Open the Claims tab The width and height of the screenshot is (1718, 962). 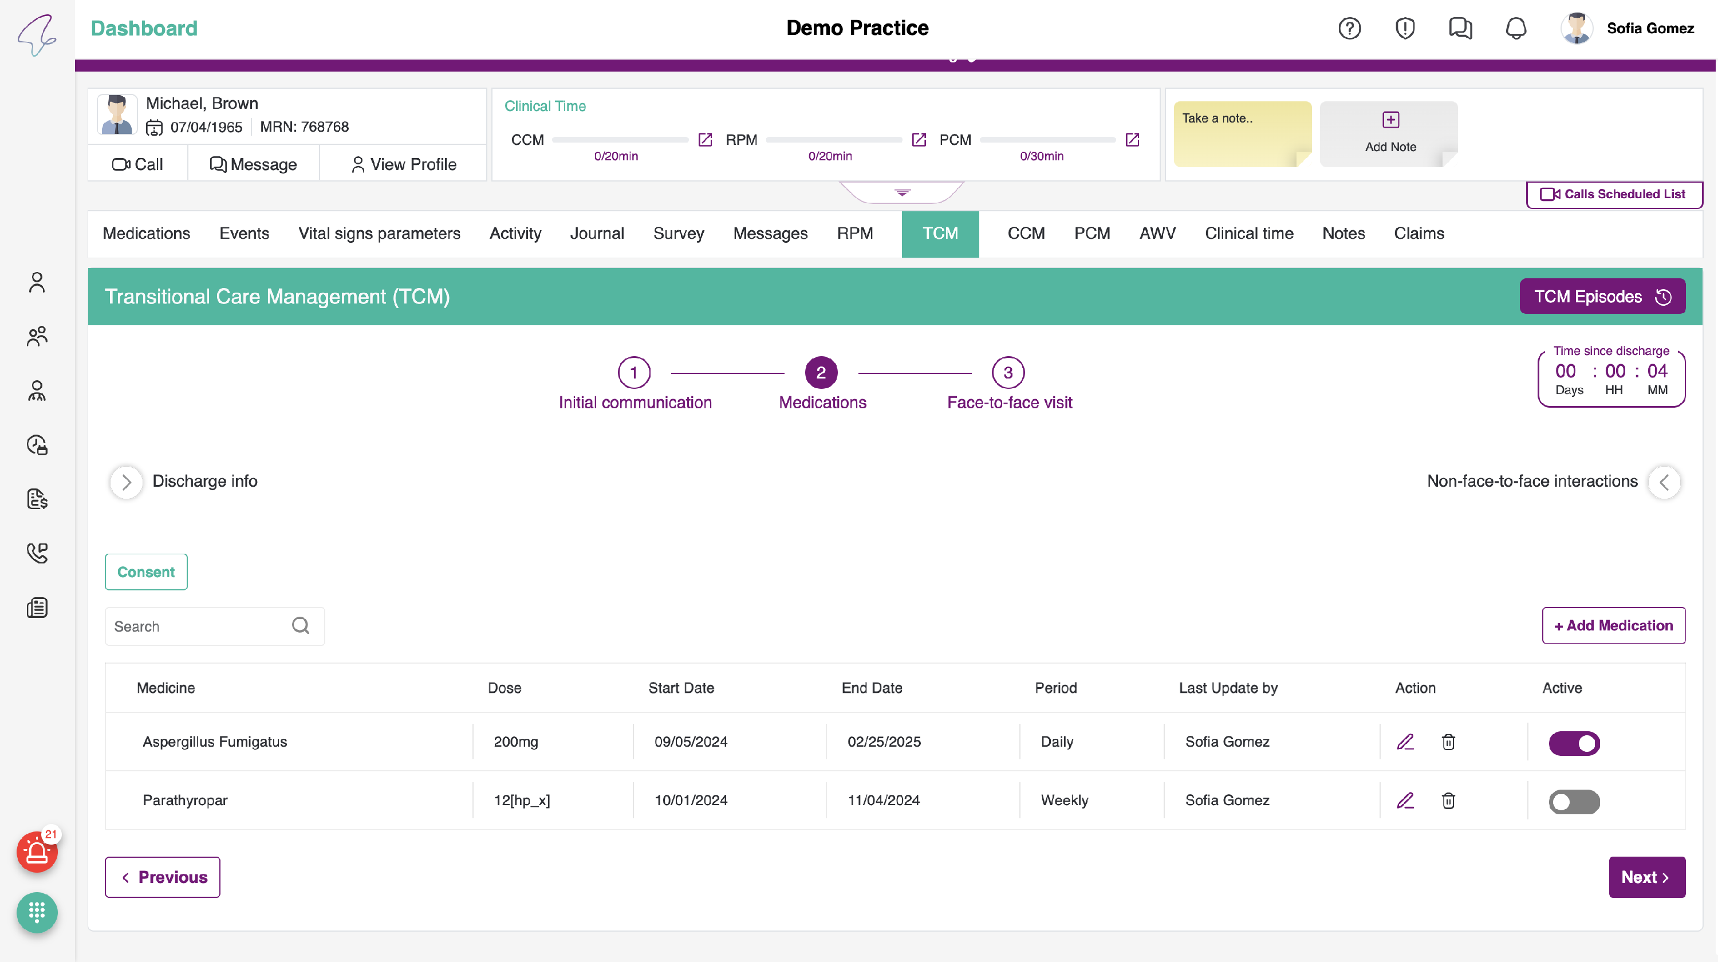(x=1418, y=233)
